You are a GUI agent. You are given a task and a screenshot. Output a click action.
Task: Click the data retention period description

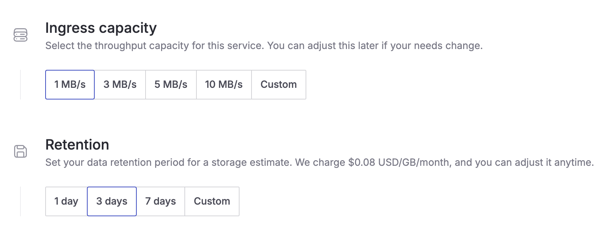coord(170,163)
